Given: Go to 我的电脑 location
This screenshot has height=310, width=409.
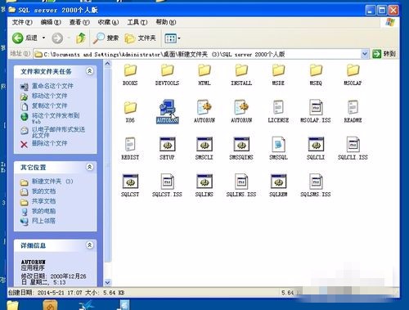Looking at the screenshot, I should tap(43, 211).
